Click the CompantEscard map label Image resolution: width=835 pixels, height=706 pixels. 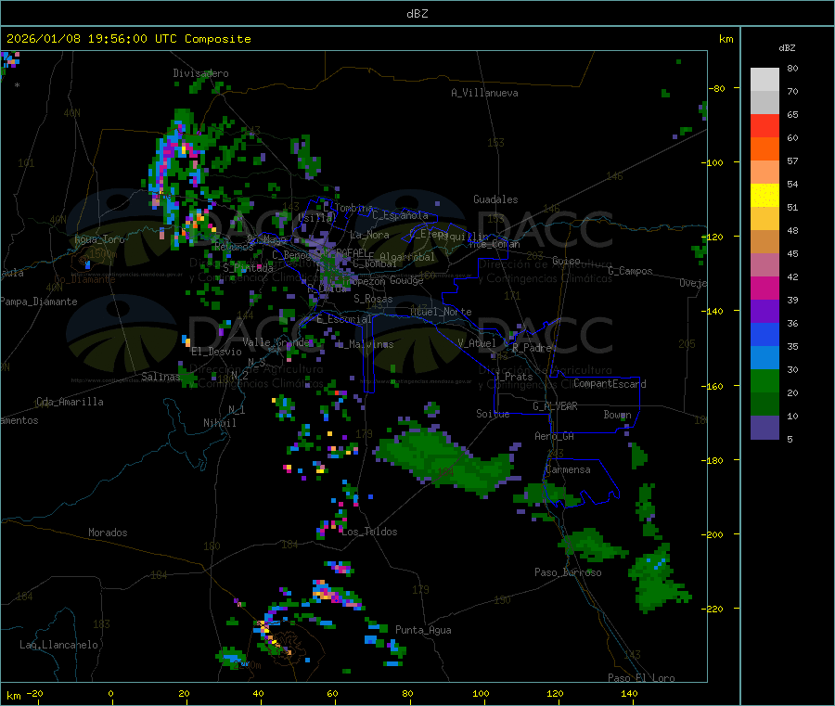click(610, 384)
